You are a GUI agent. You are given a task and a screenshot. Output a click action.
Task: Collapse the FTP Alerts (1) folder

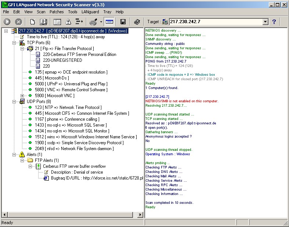(22, 160)
